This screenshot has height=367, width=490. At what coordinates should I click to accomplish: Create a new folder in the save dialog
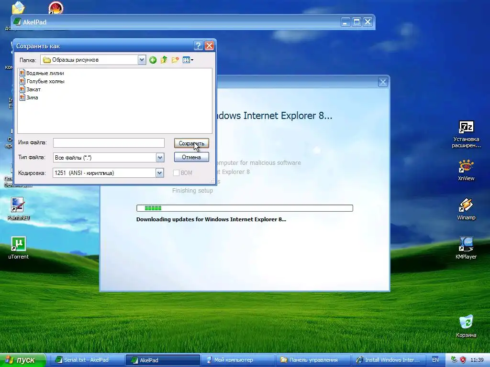click(x=175, y=60)
